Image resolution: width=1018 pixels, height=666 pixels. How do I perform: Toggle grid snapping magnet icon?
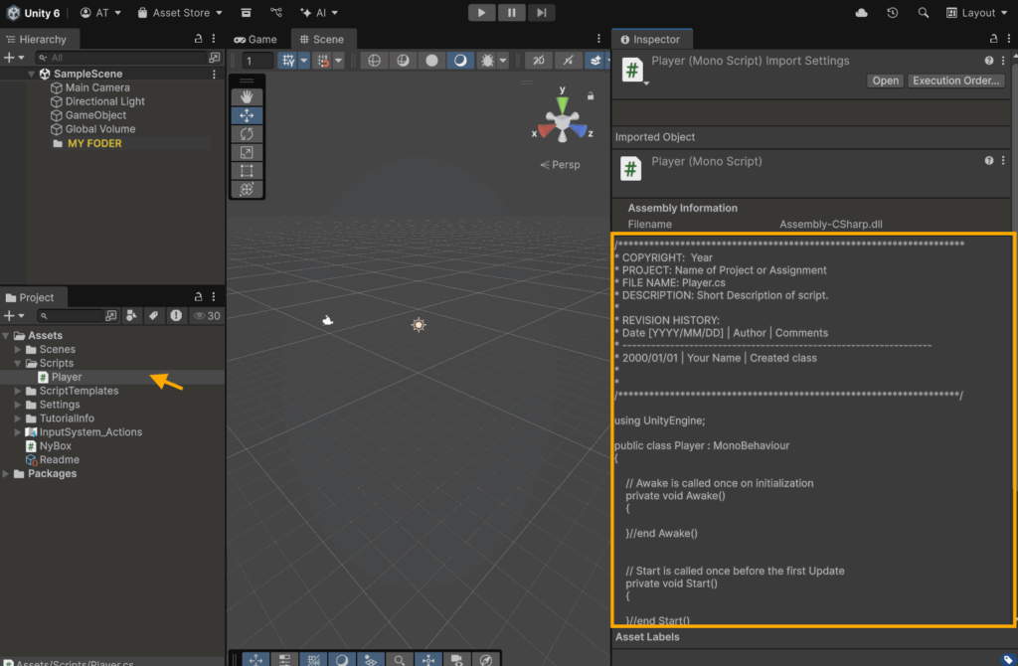point(323,61)
